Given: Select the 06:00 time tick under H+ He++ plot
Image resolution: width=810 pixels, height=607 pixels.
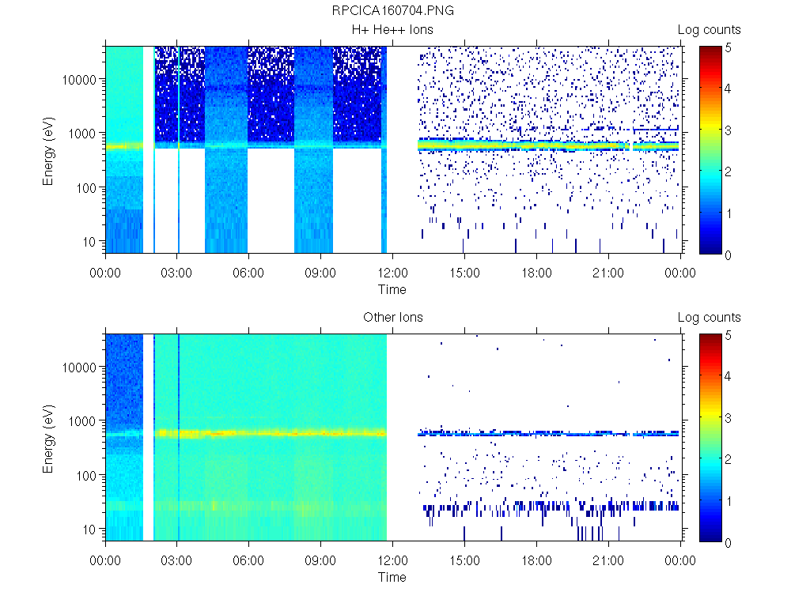Looking at the screenshot, I should 248,273.
